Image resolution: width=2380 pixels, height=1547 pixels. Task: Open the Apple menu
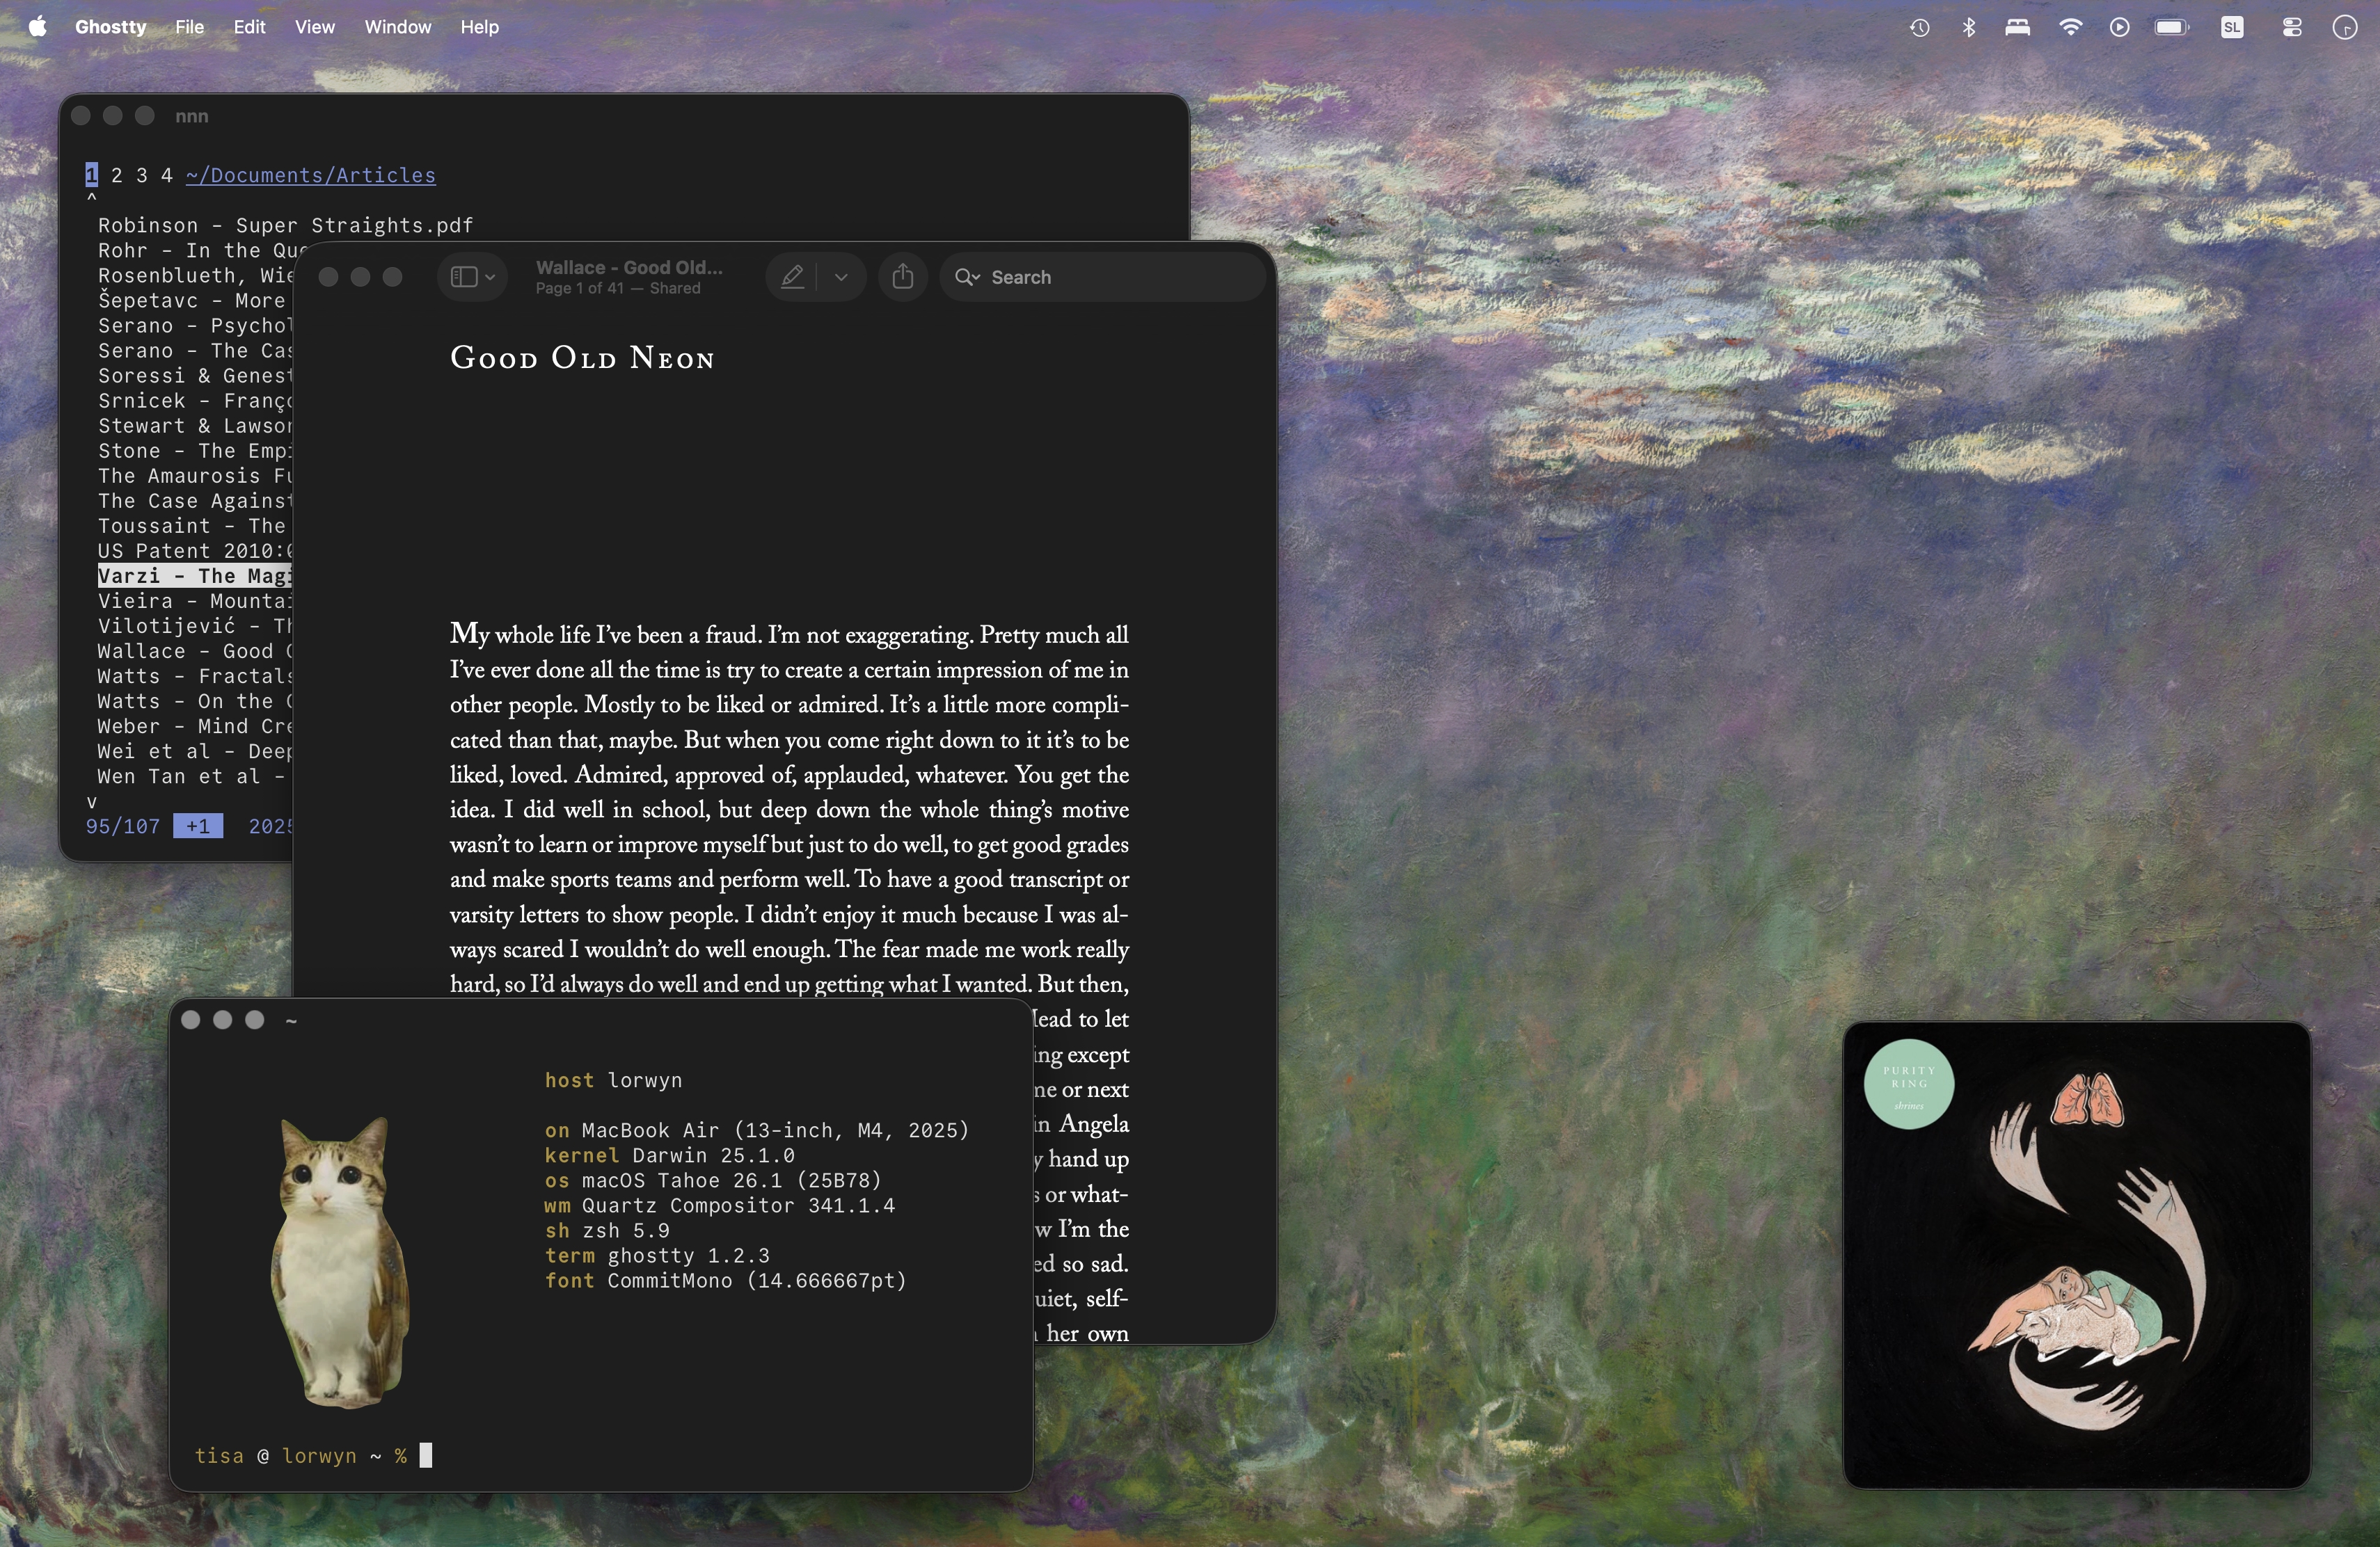37,27
